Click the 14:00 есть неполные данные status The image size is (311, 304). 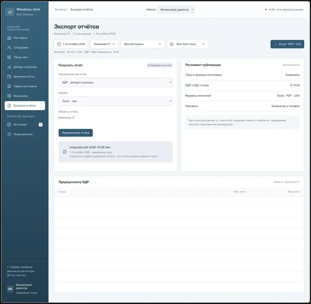(x=284, y=10)
